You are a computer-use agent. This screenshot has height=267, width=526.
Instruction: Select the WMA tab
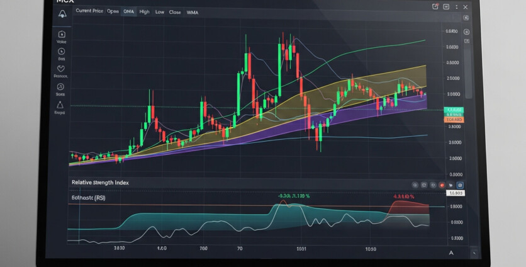(193, 13)
